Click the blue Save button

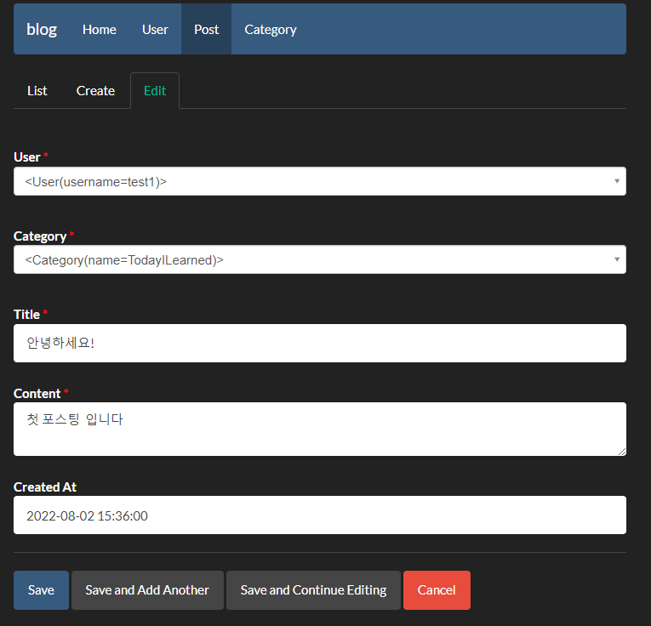(x=41, y=590)
